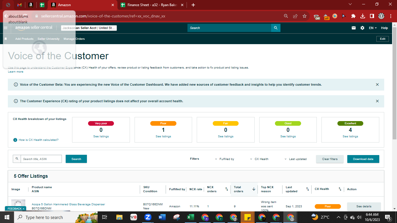Click the Learn more link

click(16, 72)
